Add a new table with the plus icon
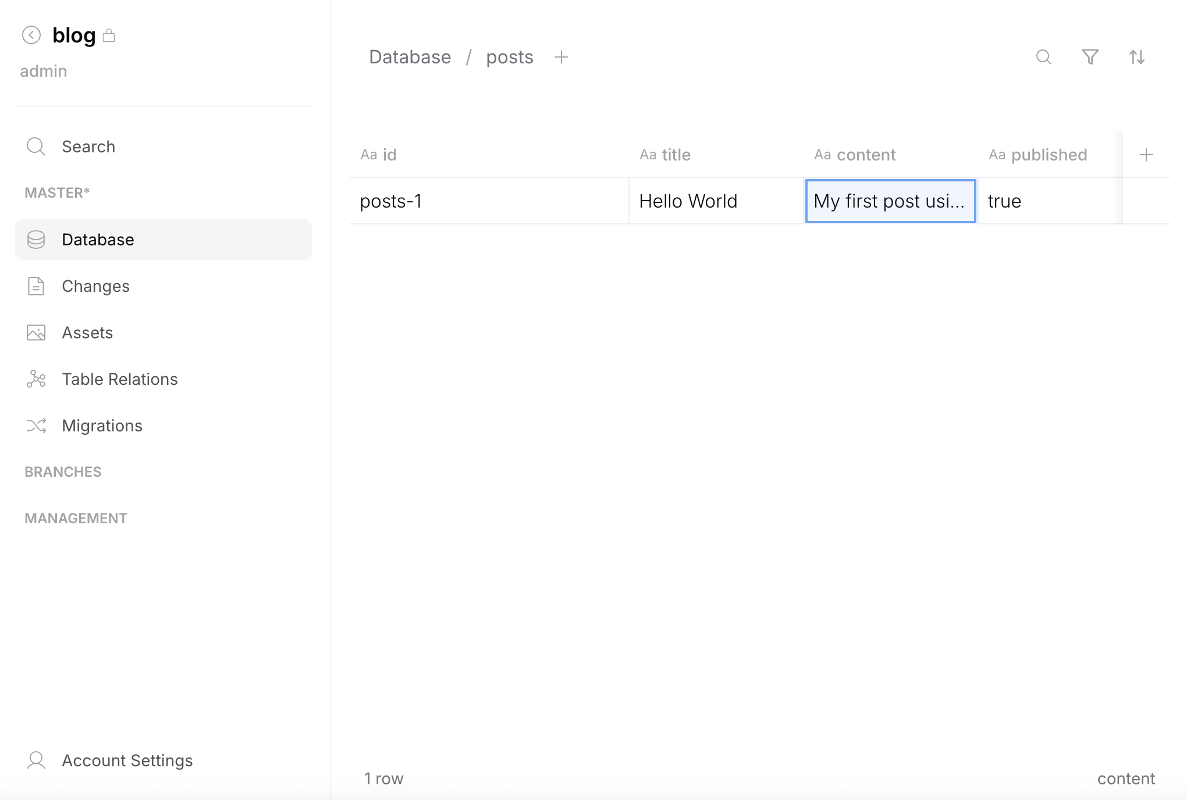The width and height of the screenshot is (1187, 800). pyautogui.click(x=561, y=57)
